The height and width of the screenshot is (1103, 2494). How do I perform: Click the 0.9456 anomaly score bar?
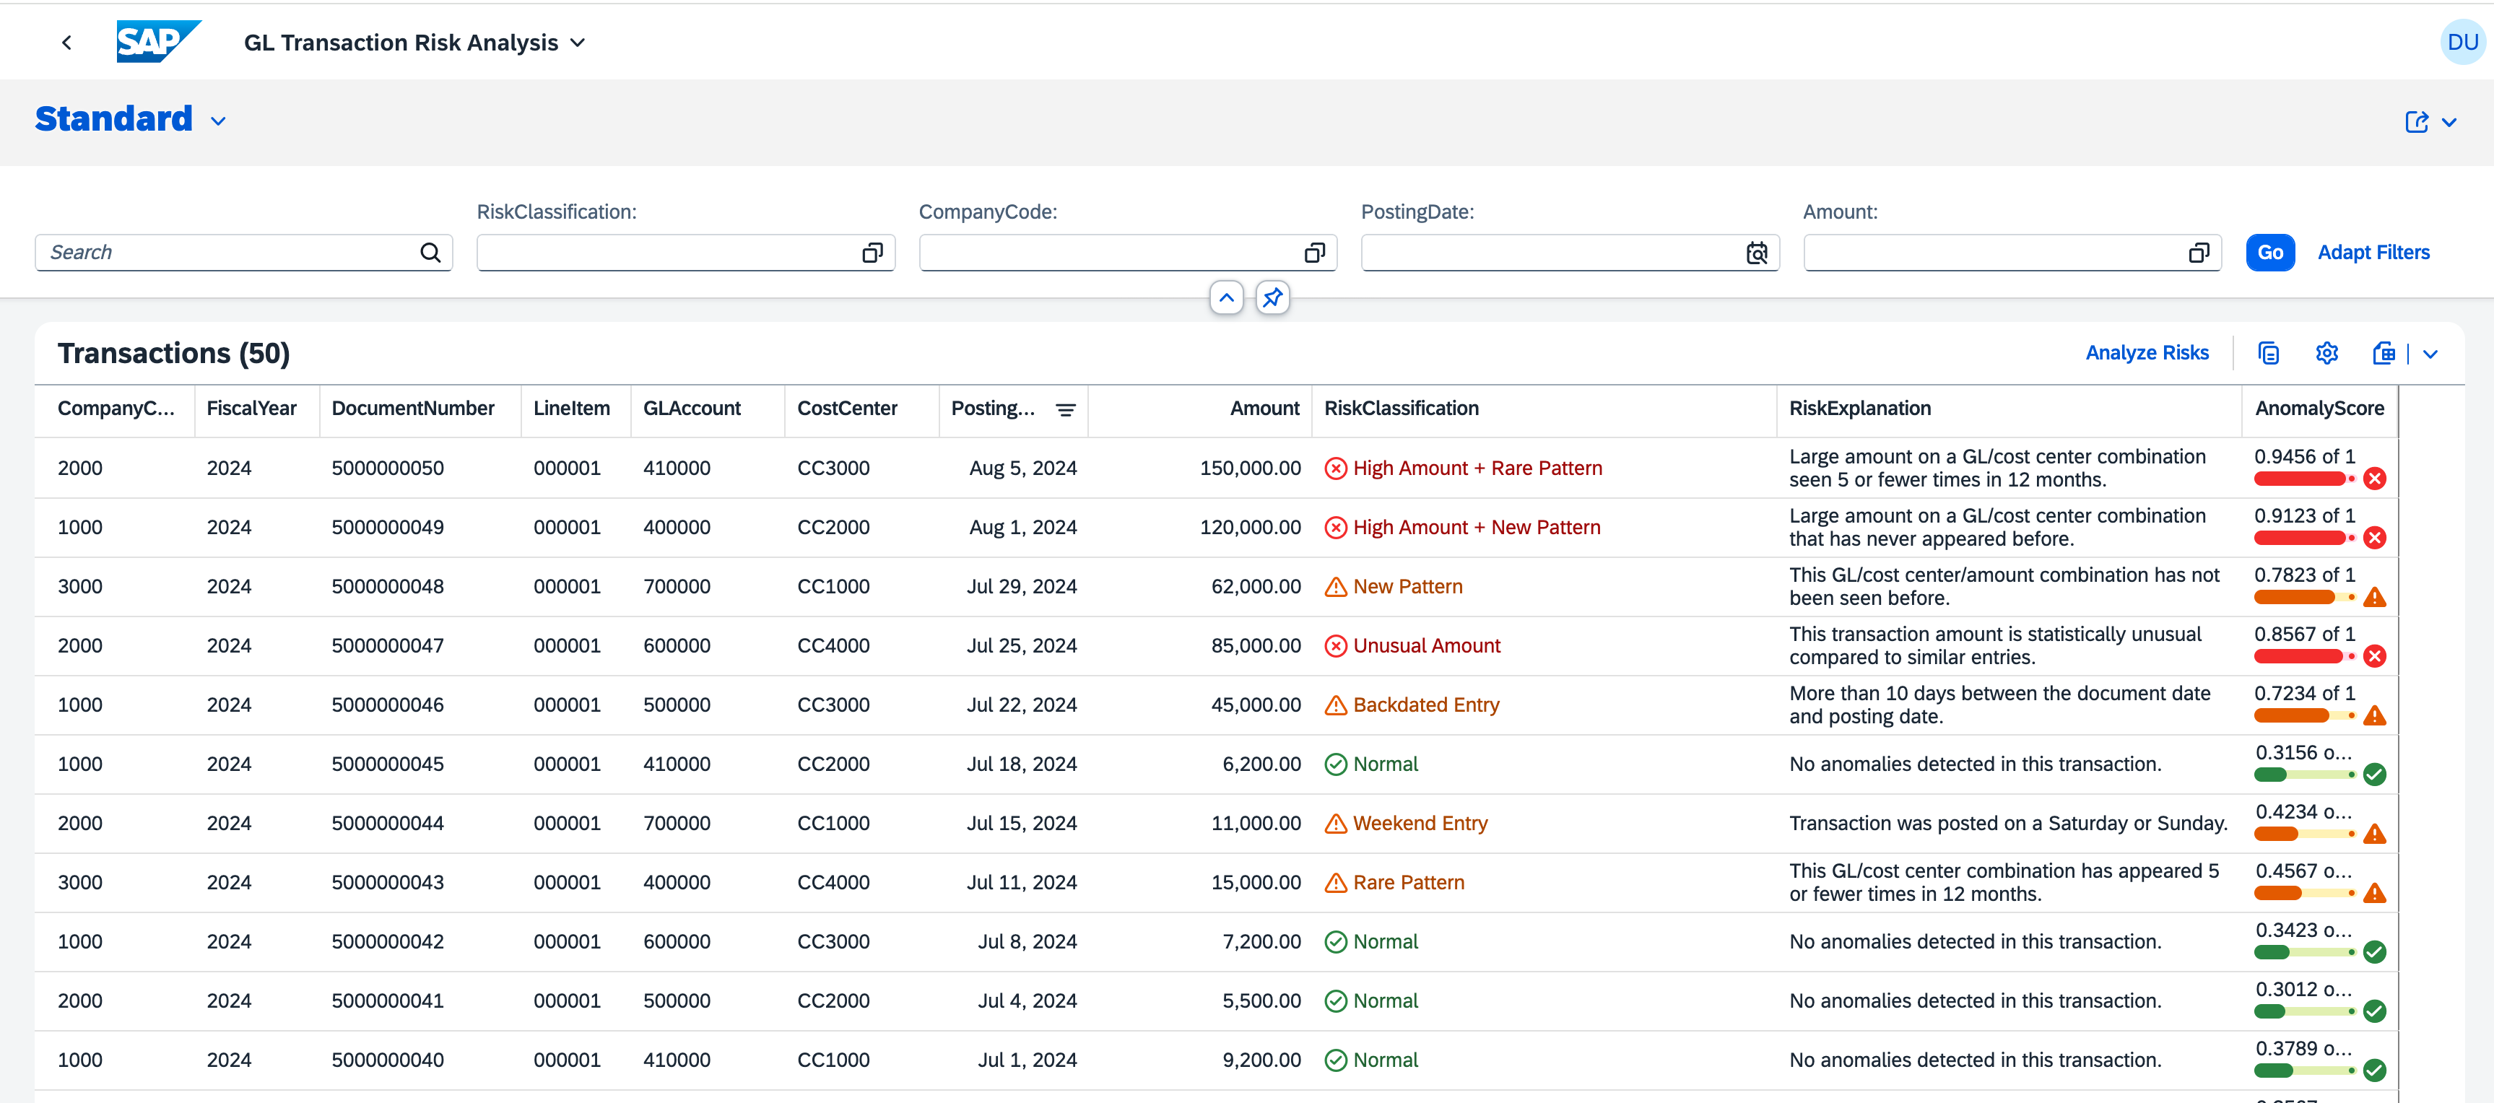(x=2301, y=479)
